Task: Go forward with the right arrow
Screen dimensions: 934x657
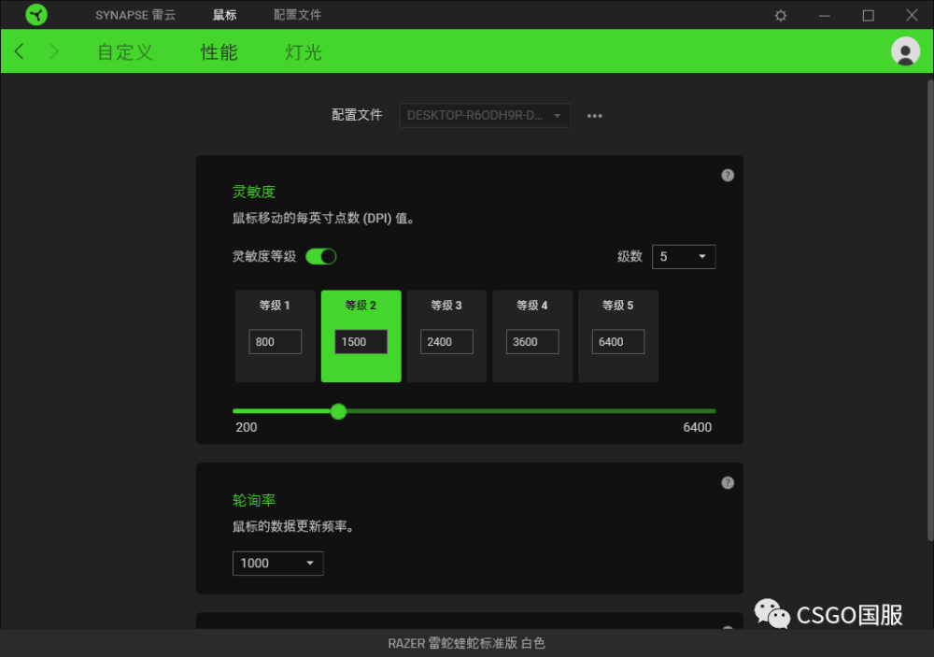Action: pyautogui.click(x=53, y=51)
